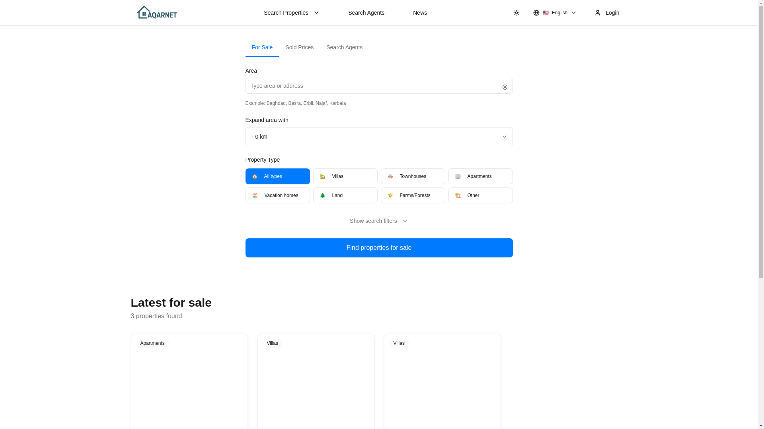Select Other property type
The height and width of the screenshot is (429, 764).
(480, 195)
